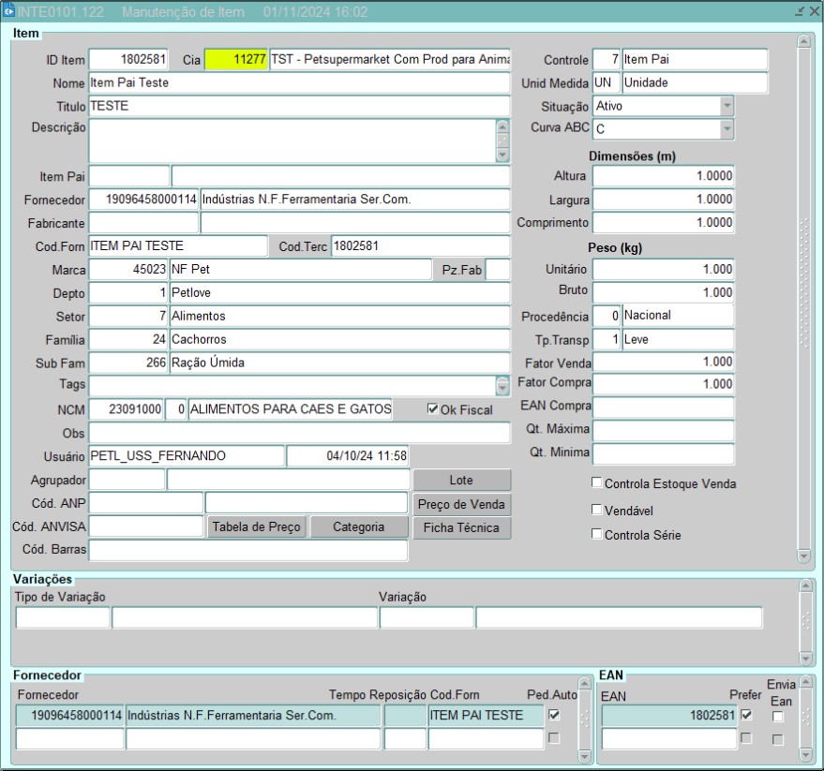824x771 pixels.
Task: Enable Controla Estoque Venda checkbox
Action: click(597, 483)
